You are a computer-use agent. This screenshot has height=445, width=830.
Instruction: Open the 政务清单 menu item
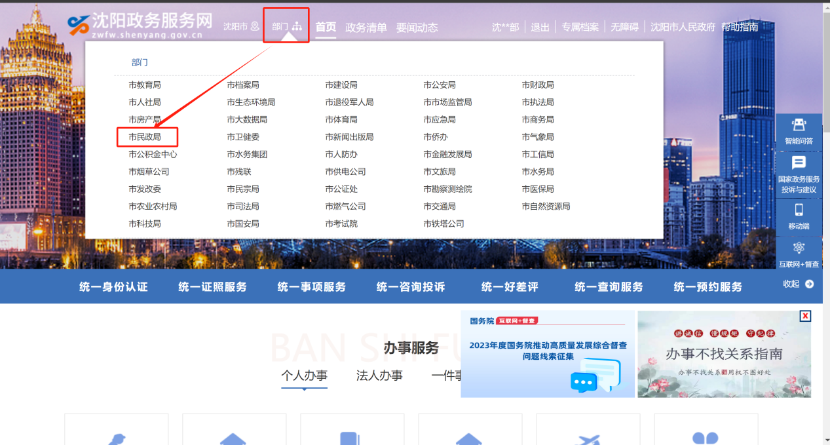[366, 28]
